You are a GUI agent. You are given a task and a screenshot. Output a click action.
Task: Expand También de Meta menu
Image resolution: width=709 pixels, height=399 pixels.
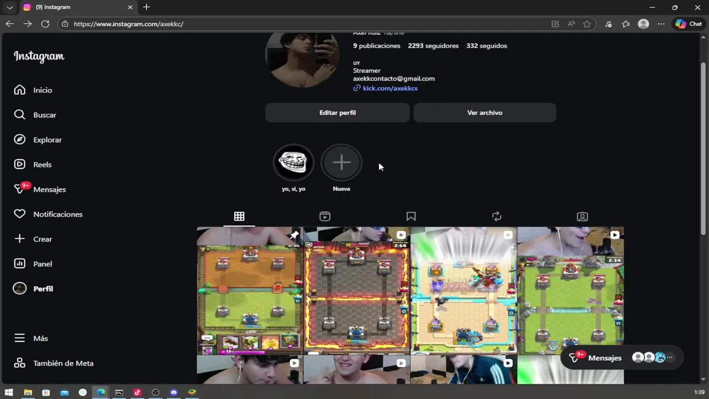pyautogui.click(x=54, y=363)
